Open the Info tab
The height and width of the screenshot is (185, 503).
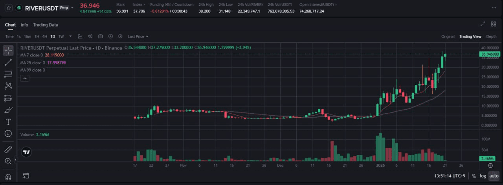tap(24, 25)
